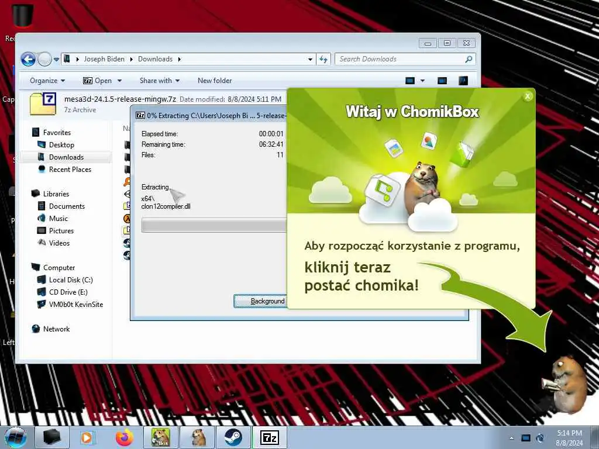This screenshot has height=449, width=599.
Task: Maximize the Explorer Downloads window
Action: pos(447,43)
